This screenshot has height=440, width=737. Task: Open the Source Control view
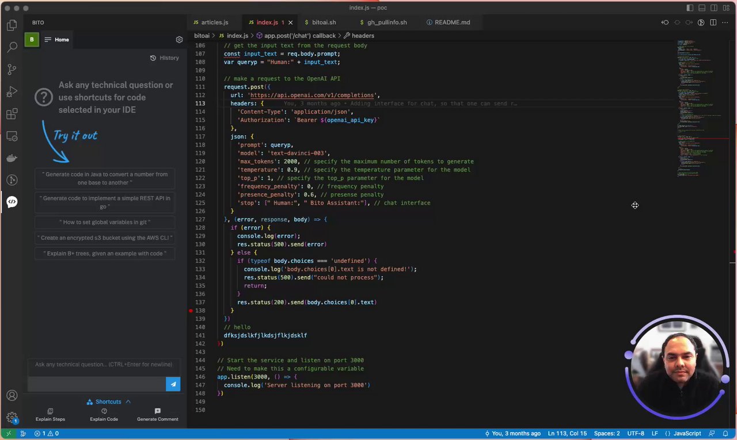[12, 70]
